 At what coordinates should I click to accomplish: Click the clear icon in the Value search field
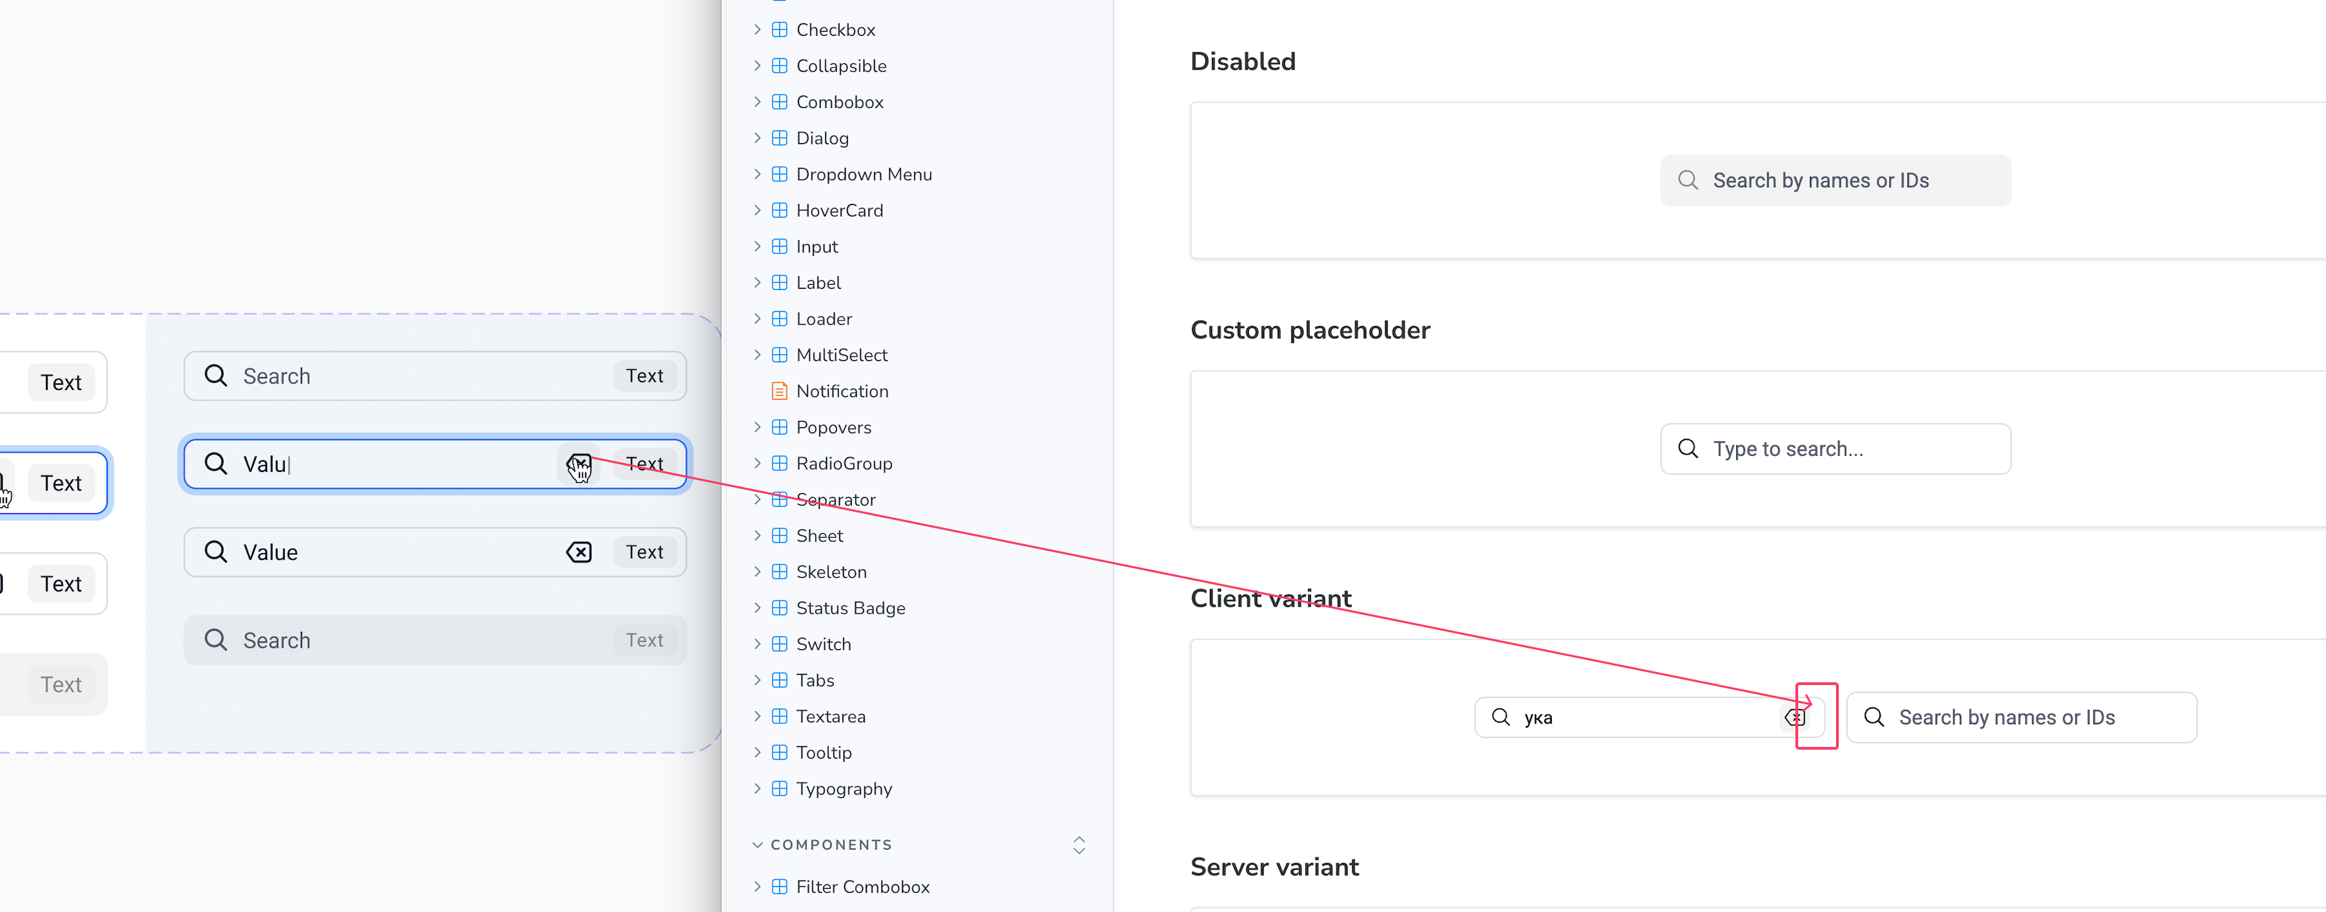(x=579, y=552)
